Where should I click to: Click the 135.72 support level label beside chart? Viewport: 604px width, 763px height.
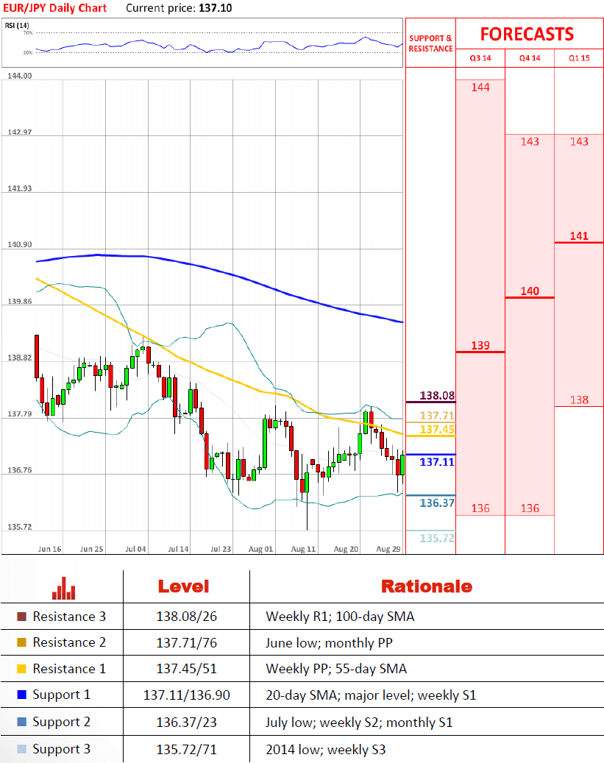(x=437, y=538)
